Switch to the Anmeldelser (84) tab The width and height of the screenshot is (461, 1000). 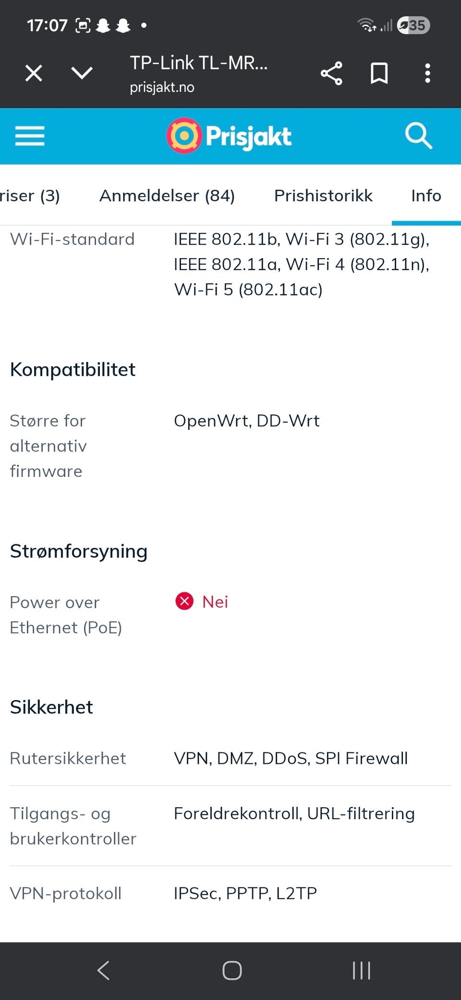point(167,196)
